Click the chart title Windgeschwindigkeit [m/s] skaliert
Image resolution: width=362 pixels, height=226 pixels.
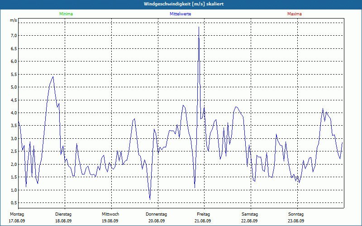point(184,4)
